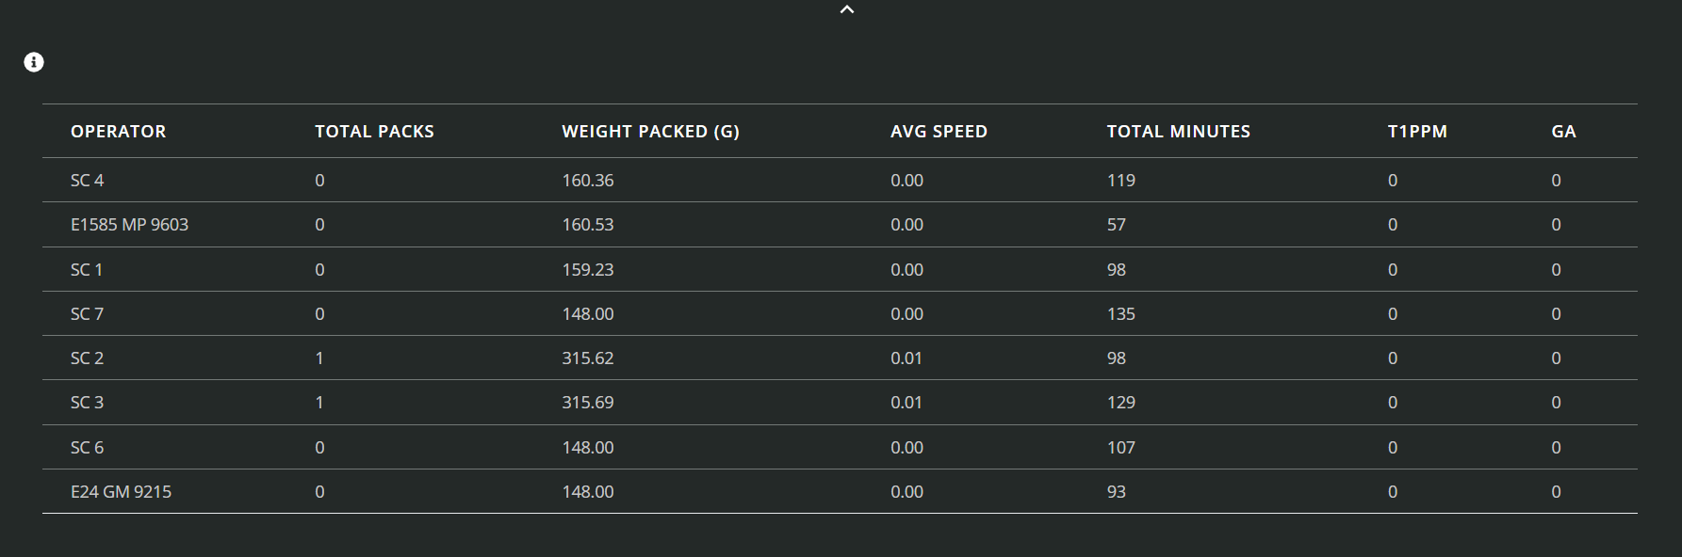The image size is (1682, 557).
Task: Select the SC 2 operator row
Action: coord(88,358)
